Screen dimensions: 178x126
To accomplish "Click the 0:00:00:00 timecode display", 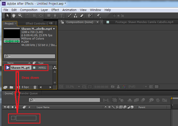I will (101, 87).
